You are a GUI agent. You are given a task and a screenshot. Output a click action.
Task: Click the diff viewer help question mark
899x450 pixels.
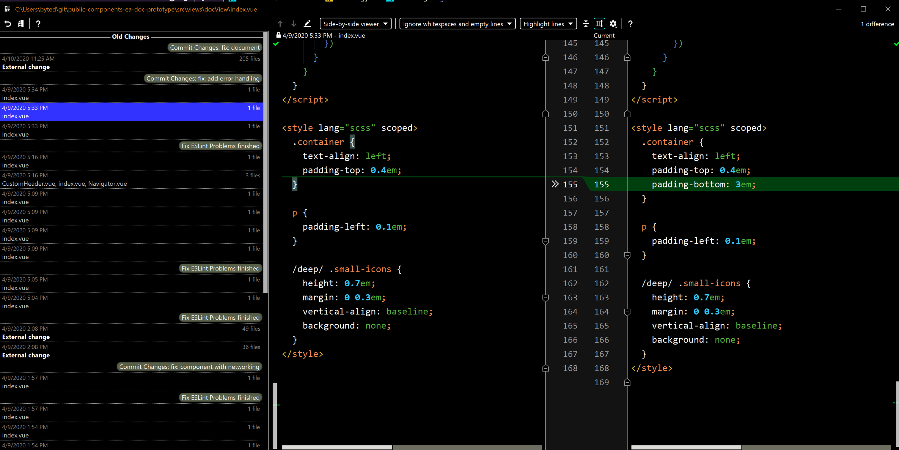pyautogui.click(x=630, y=24)
